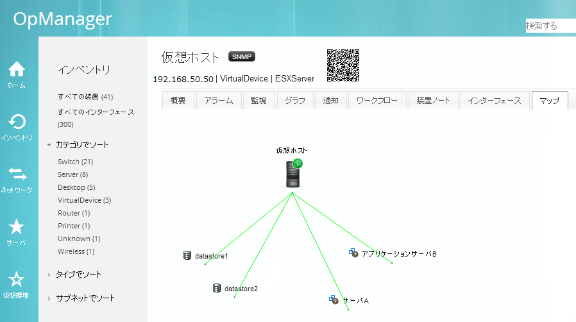
Task: Filter inventory by Switch (21)
Action: click(76, 162)
